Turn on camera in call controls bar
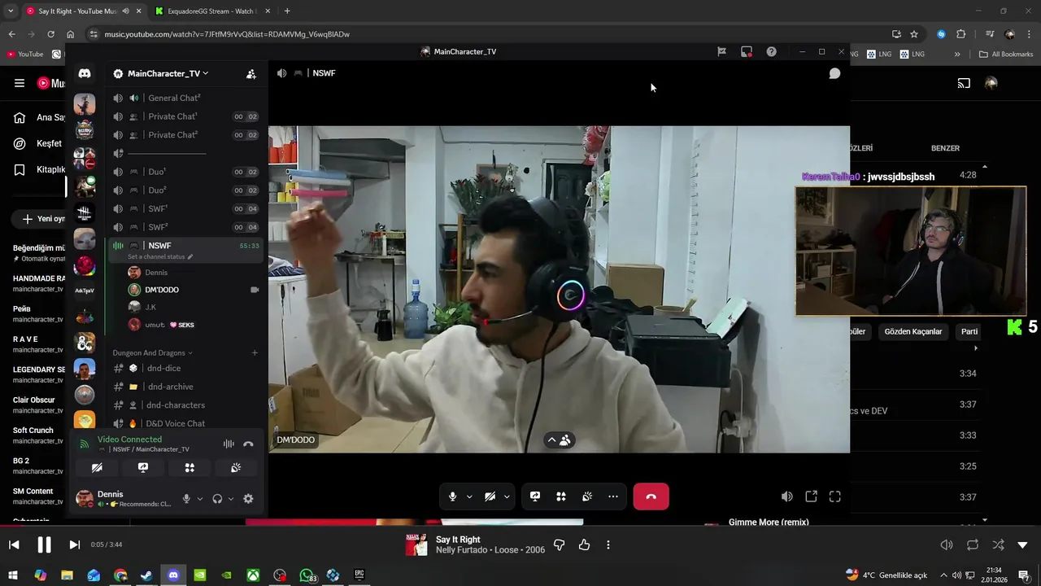 (x=490, y=496)
